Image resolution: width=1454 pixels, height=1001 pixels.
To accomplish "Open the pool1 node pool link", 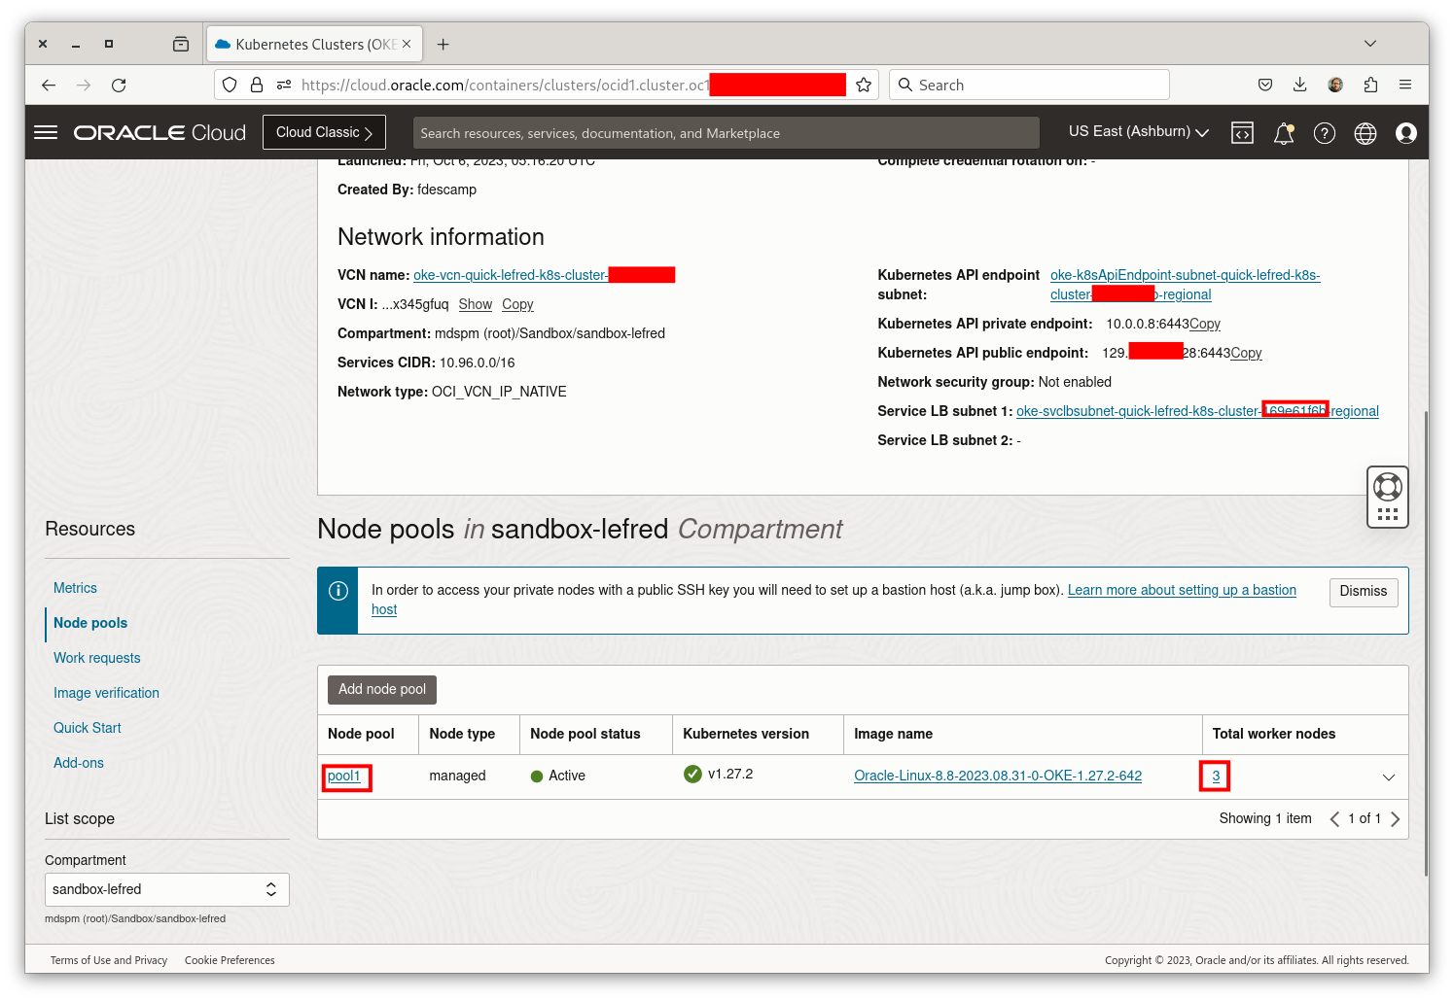I will point(344,776).
